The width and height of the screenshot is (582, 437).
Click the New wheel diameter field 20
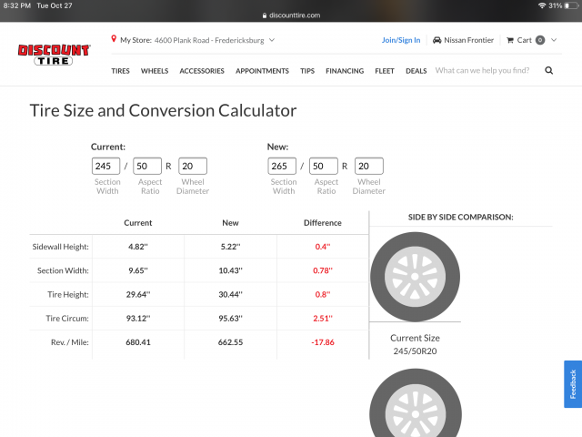pos(369,166)
